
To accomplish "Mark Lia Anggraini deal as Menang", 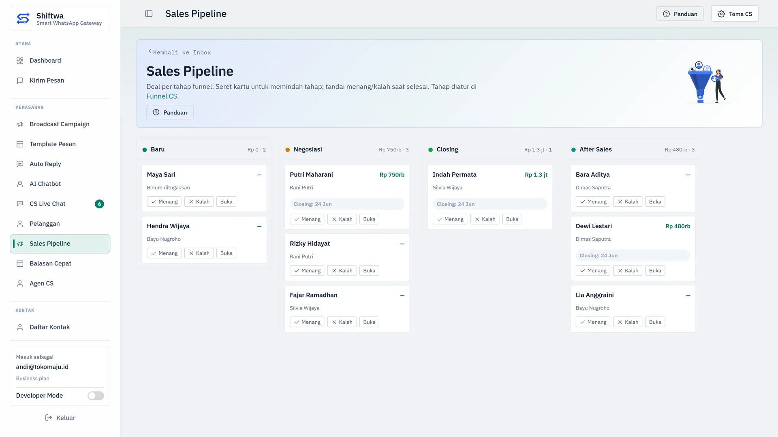I will pyautogui.click(x=593, y=322).
